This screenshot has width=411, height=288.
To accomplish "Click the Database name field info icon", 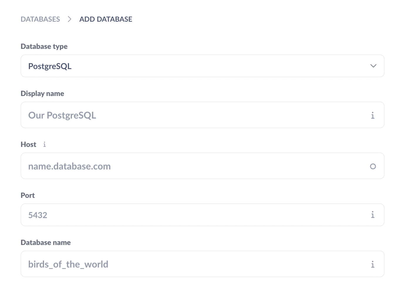I will click(x=373, y=264).
